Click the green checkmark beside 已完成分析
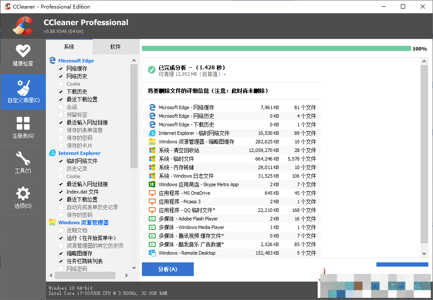 pos(151,70)
